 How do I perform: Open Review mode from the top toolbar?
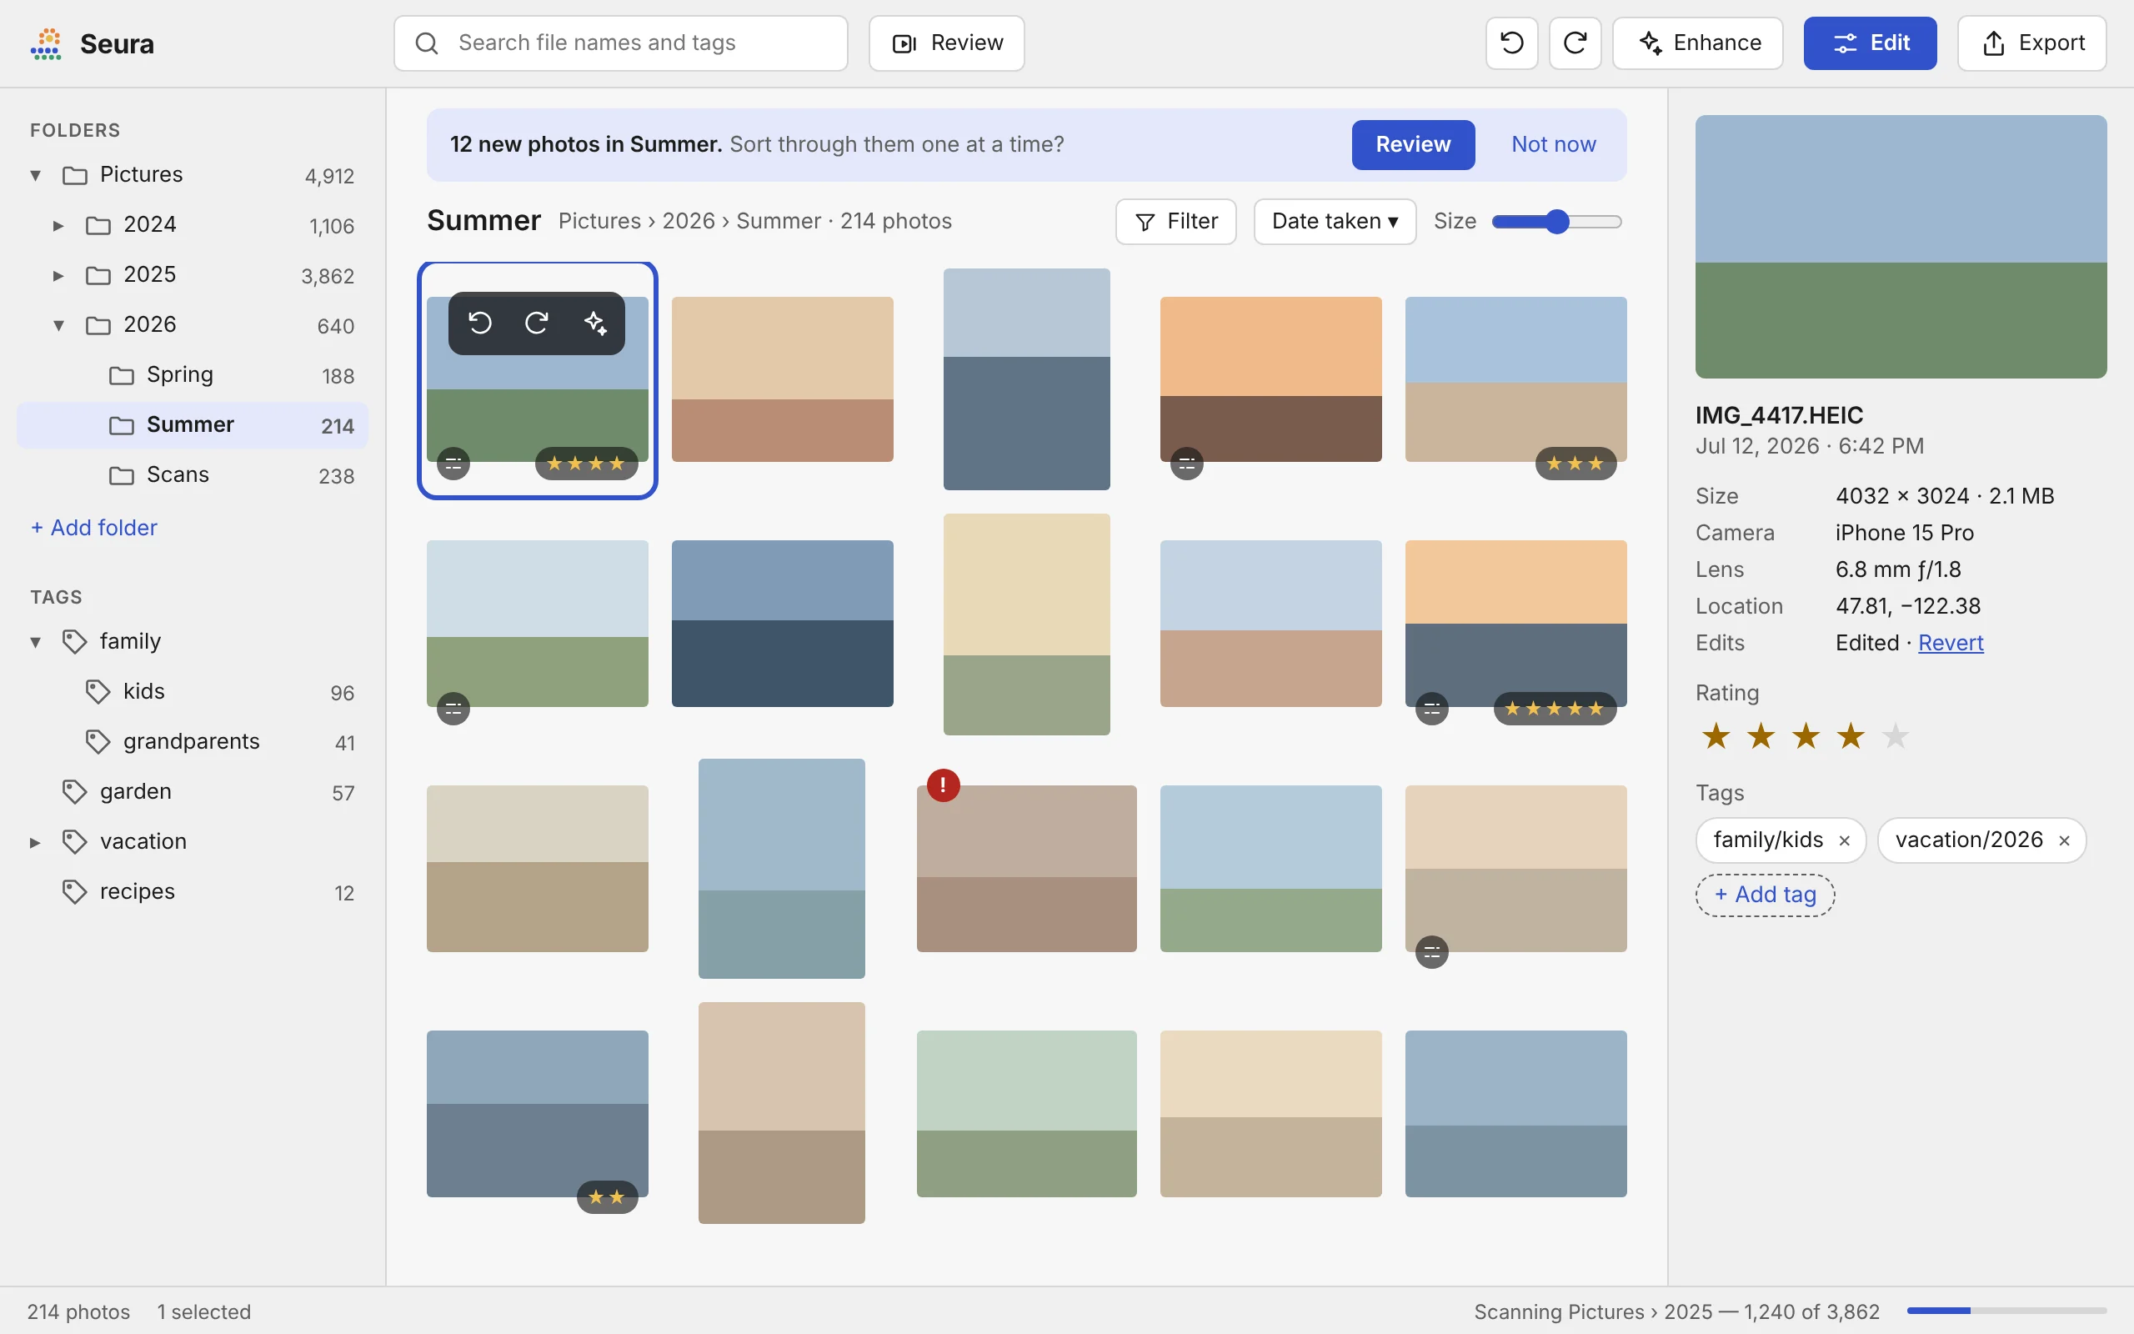(946, 43)
